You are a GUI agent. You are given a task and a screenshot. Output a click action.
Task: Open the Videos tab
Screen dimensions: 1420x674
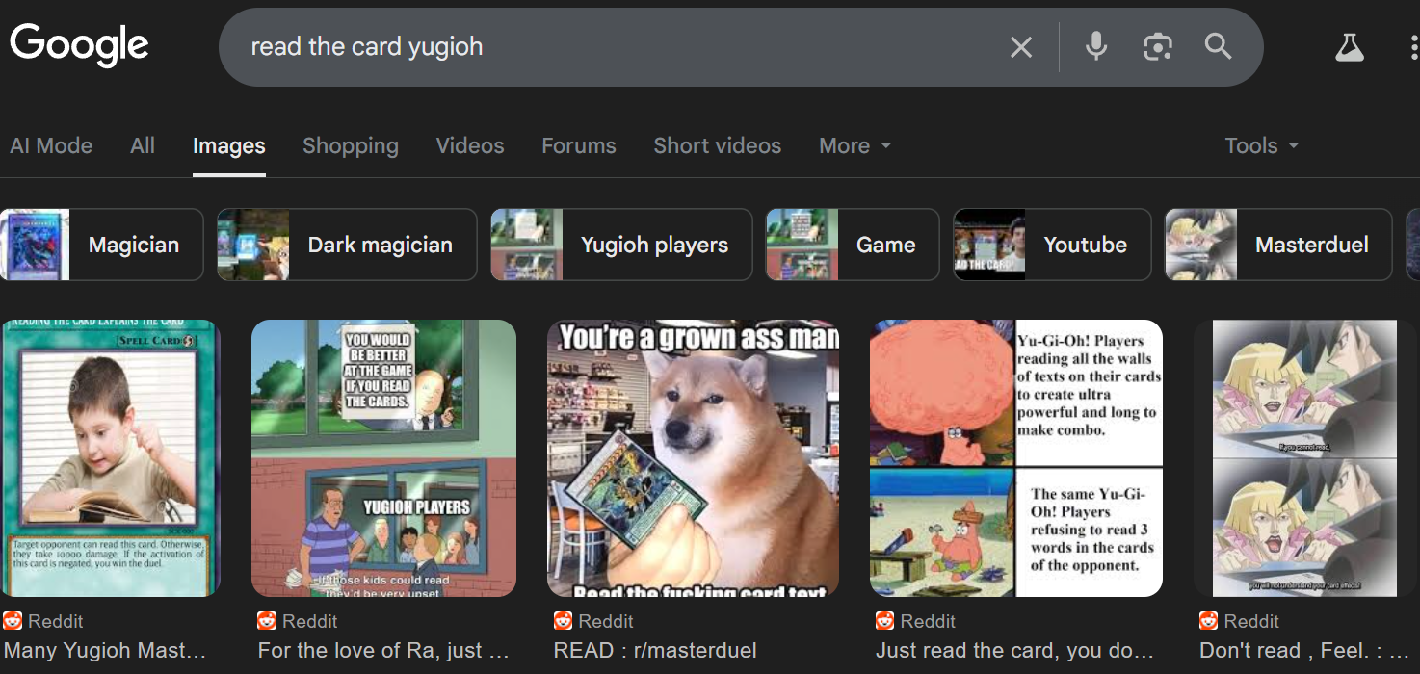470,146
